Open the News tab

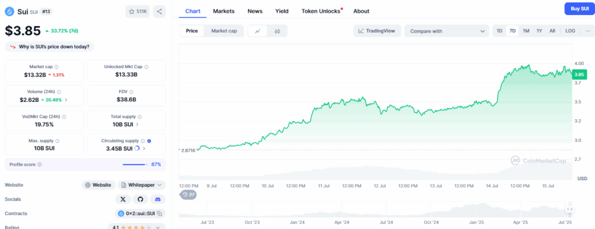[x=255, y=11]
